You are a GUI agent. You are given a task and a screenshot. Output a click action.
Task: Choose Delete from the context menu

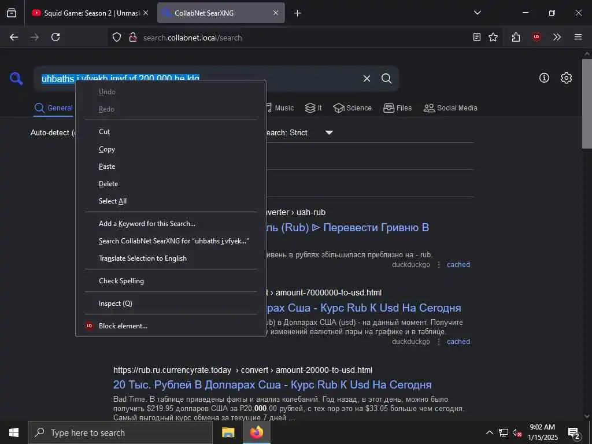tap(171, 184)
